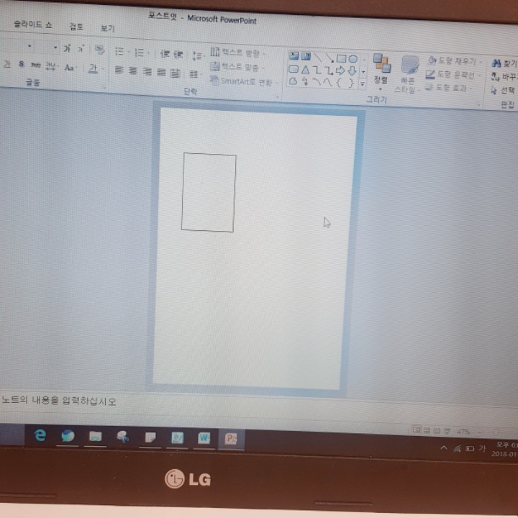
Task: Open Microsoft Edge from the taskbar
Action: pyautogui.click(x=40, y=435)
